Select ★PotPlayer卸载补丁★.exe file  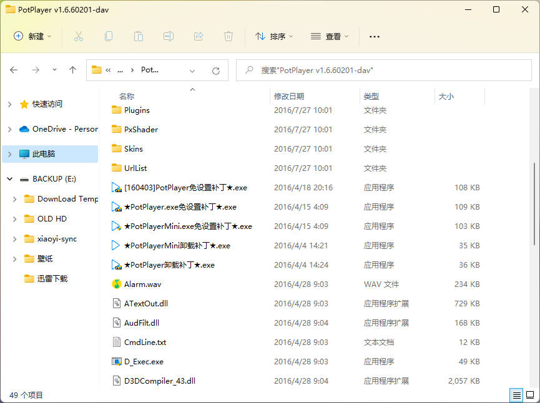(169, 265)
